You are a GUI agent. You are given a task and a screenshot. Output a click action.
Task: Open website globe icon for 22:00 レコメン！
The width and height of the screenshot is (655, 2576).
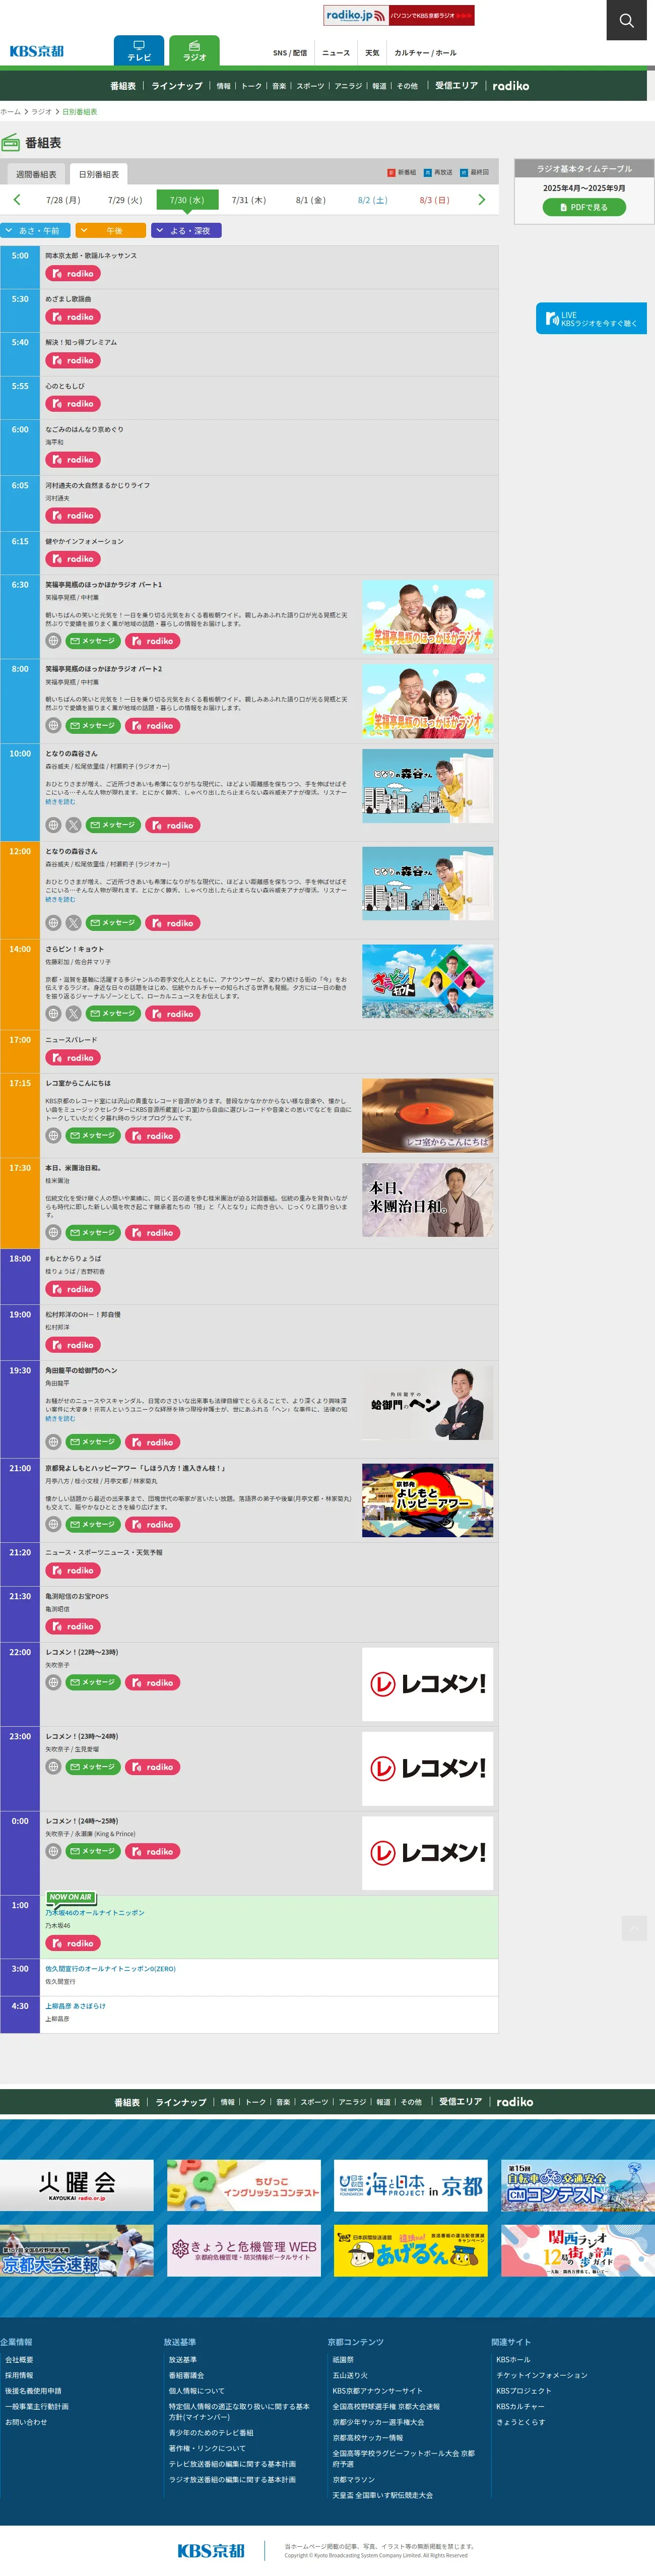(54, 1683)
